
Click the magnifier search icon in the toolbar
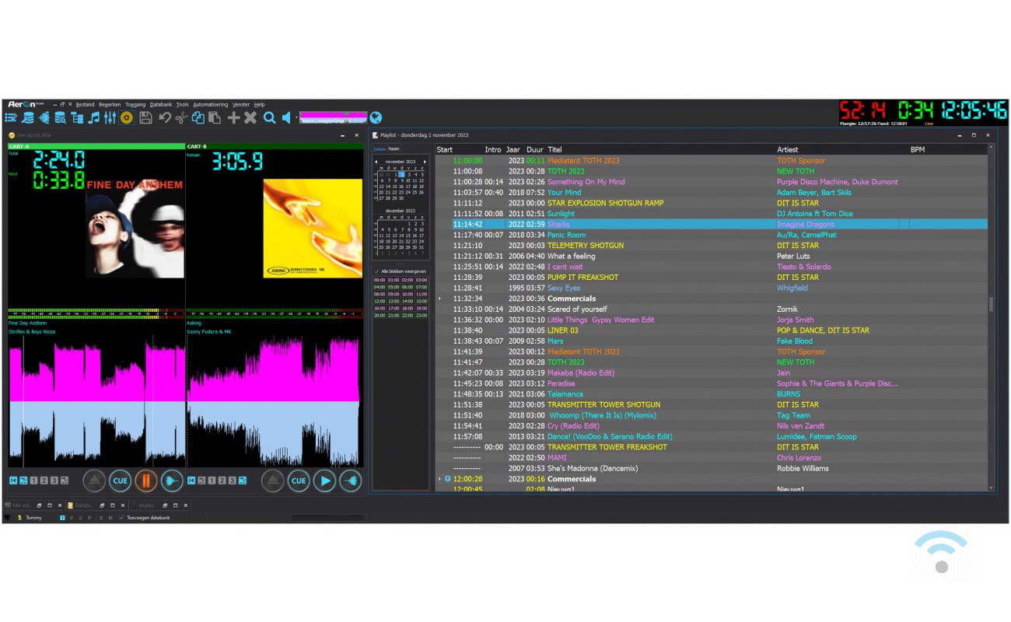(x=269, y=117)
